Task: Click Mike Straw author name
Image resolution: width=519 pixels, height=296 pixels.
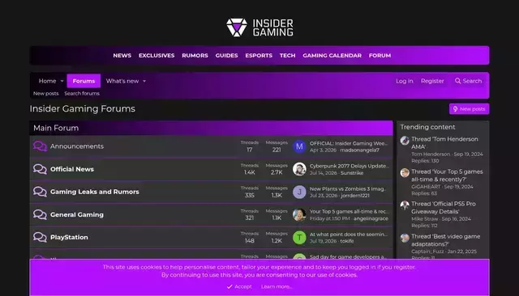Action: click(x=425, y=219)
